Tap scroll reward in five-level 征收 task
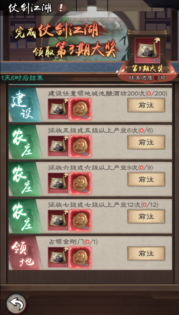179x315 pixels. 58,146
